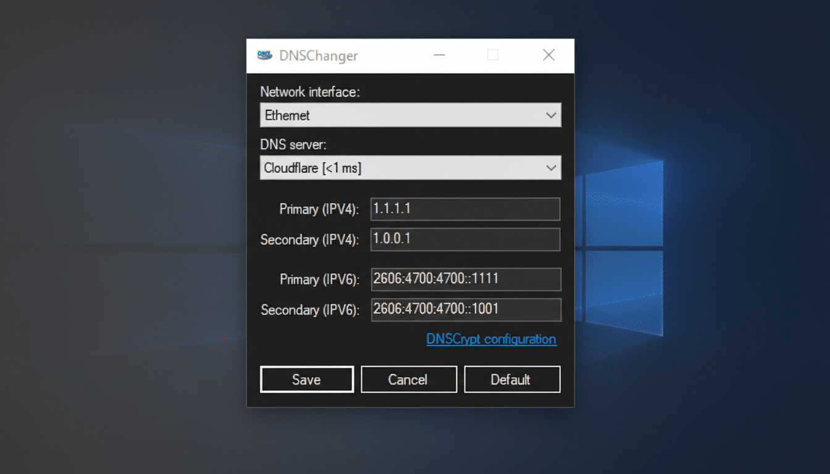Click the Ethernet dropdown chevron
The image size is (830, 474).
pos(549,115)
